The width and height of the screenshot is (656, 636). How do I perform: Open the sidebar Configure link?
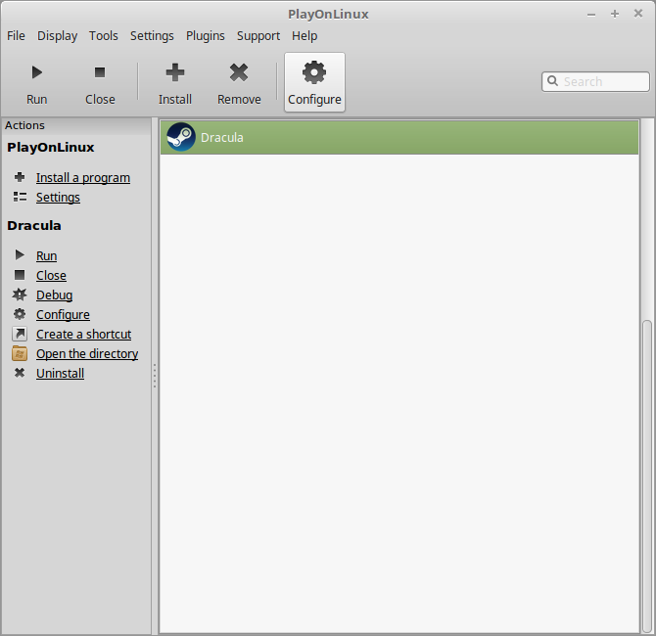point(63,315)
